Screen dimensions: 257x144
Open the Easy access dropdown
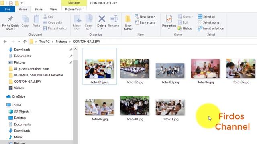click(146, 22)
